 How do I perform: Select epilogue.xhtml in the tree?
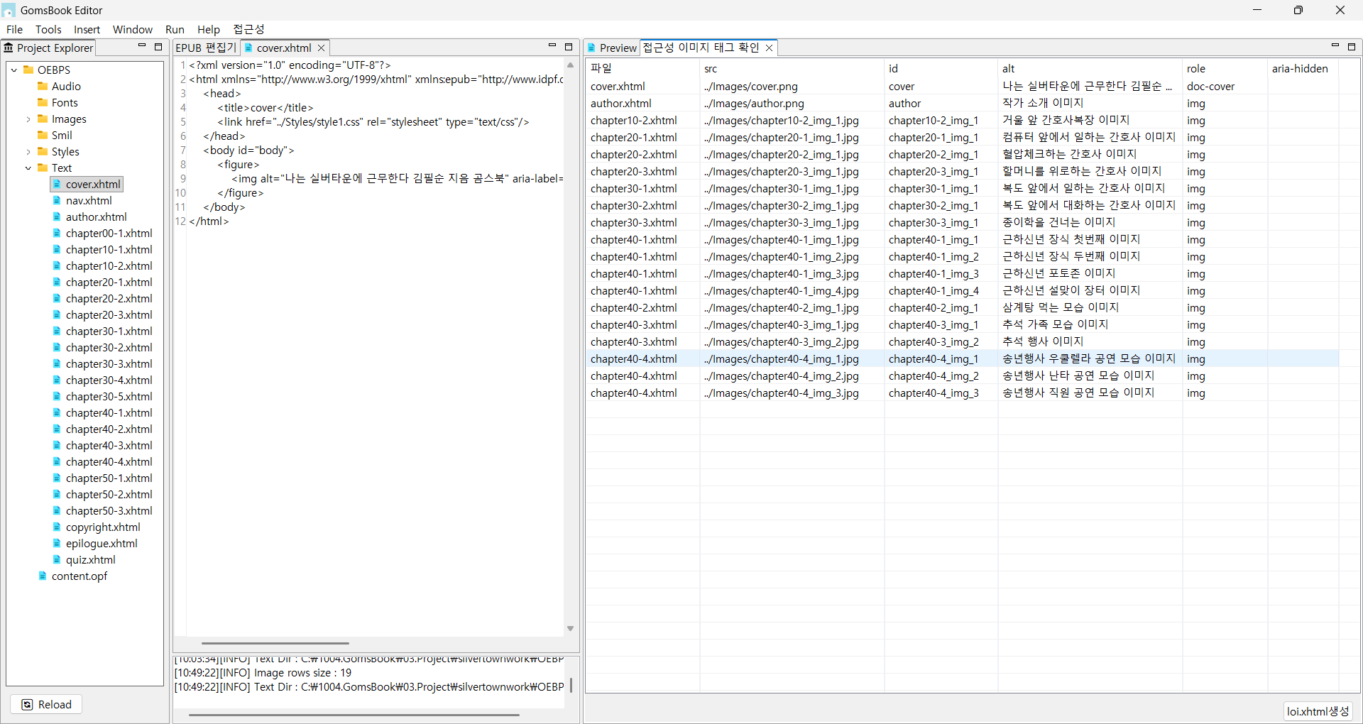click(x=102, y=543)
